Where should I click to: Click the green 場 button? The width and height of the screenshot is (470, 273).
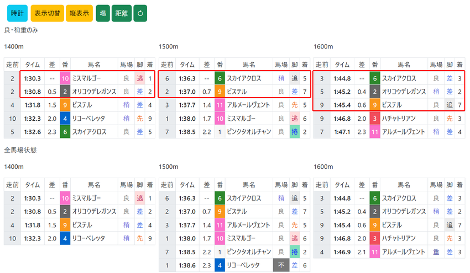tap(103, 13)
